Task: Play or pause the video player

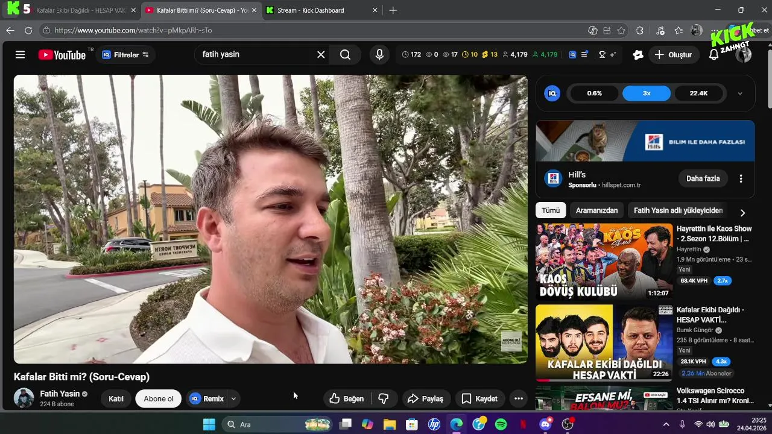Action: pos(270,219)
